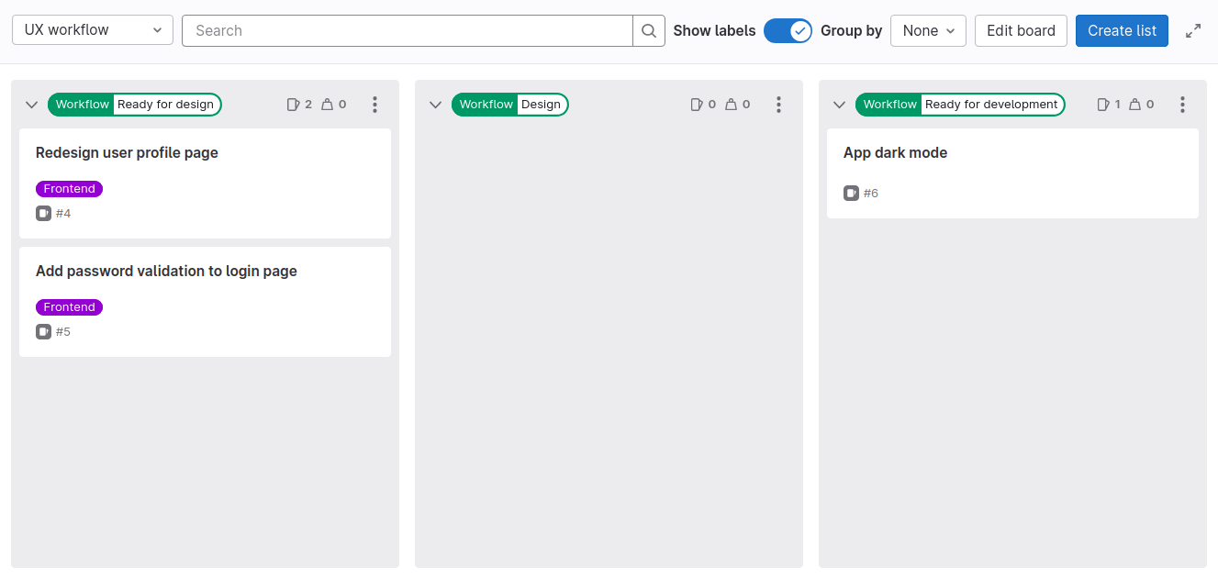1218x578 pixels.
Task: Collapse the Design list
Action: click(435, 105)
